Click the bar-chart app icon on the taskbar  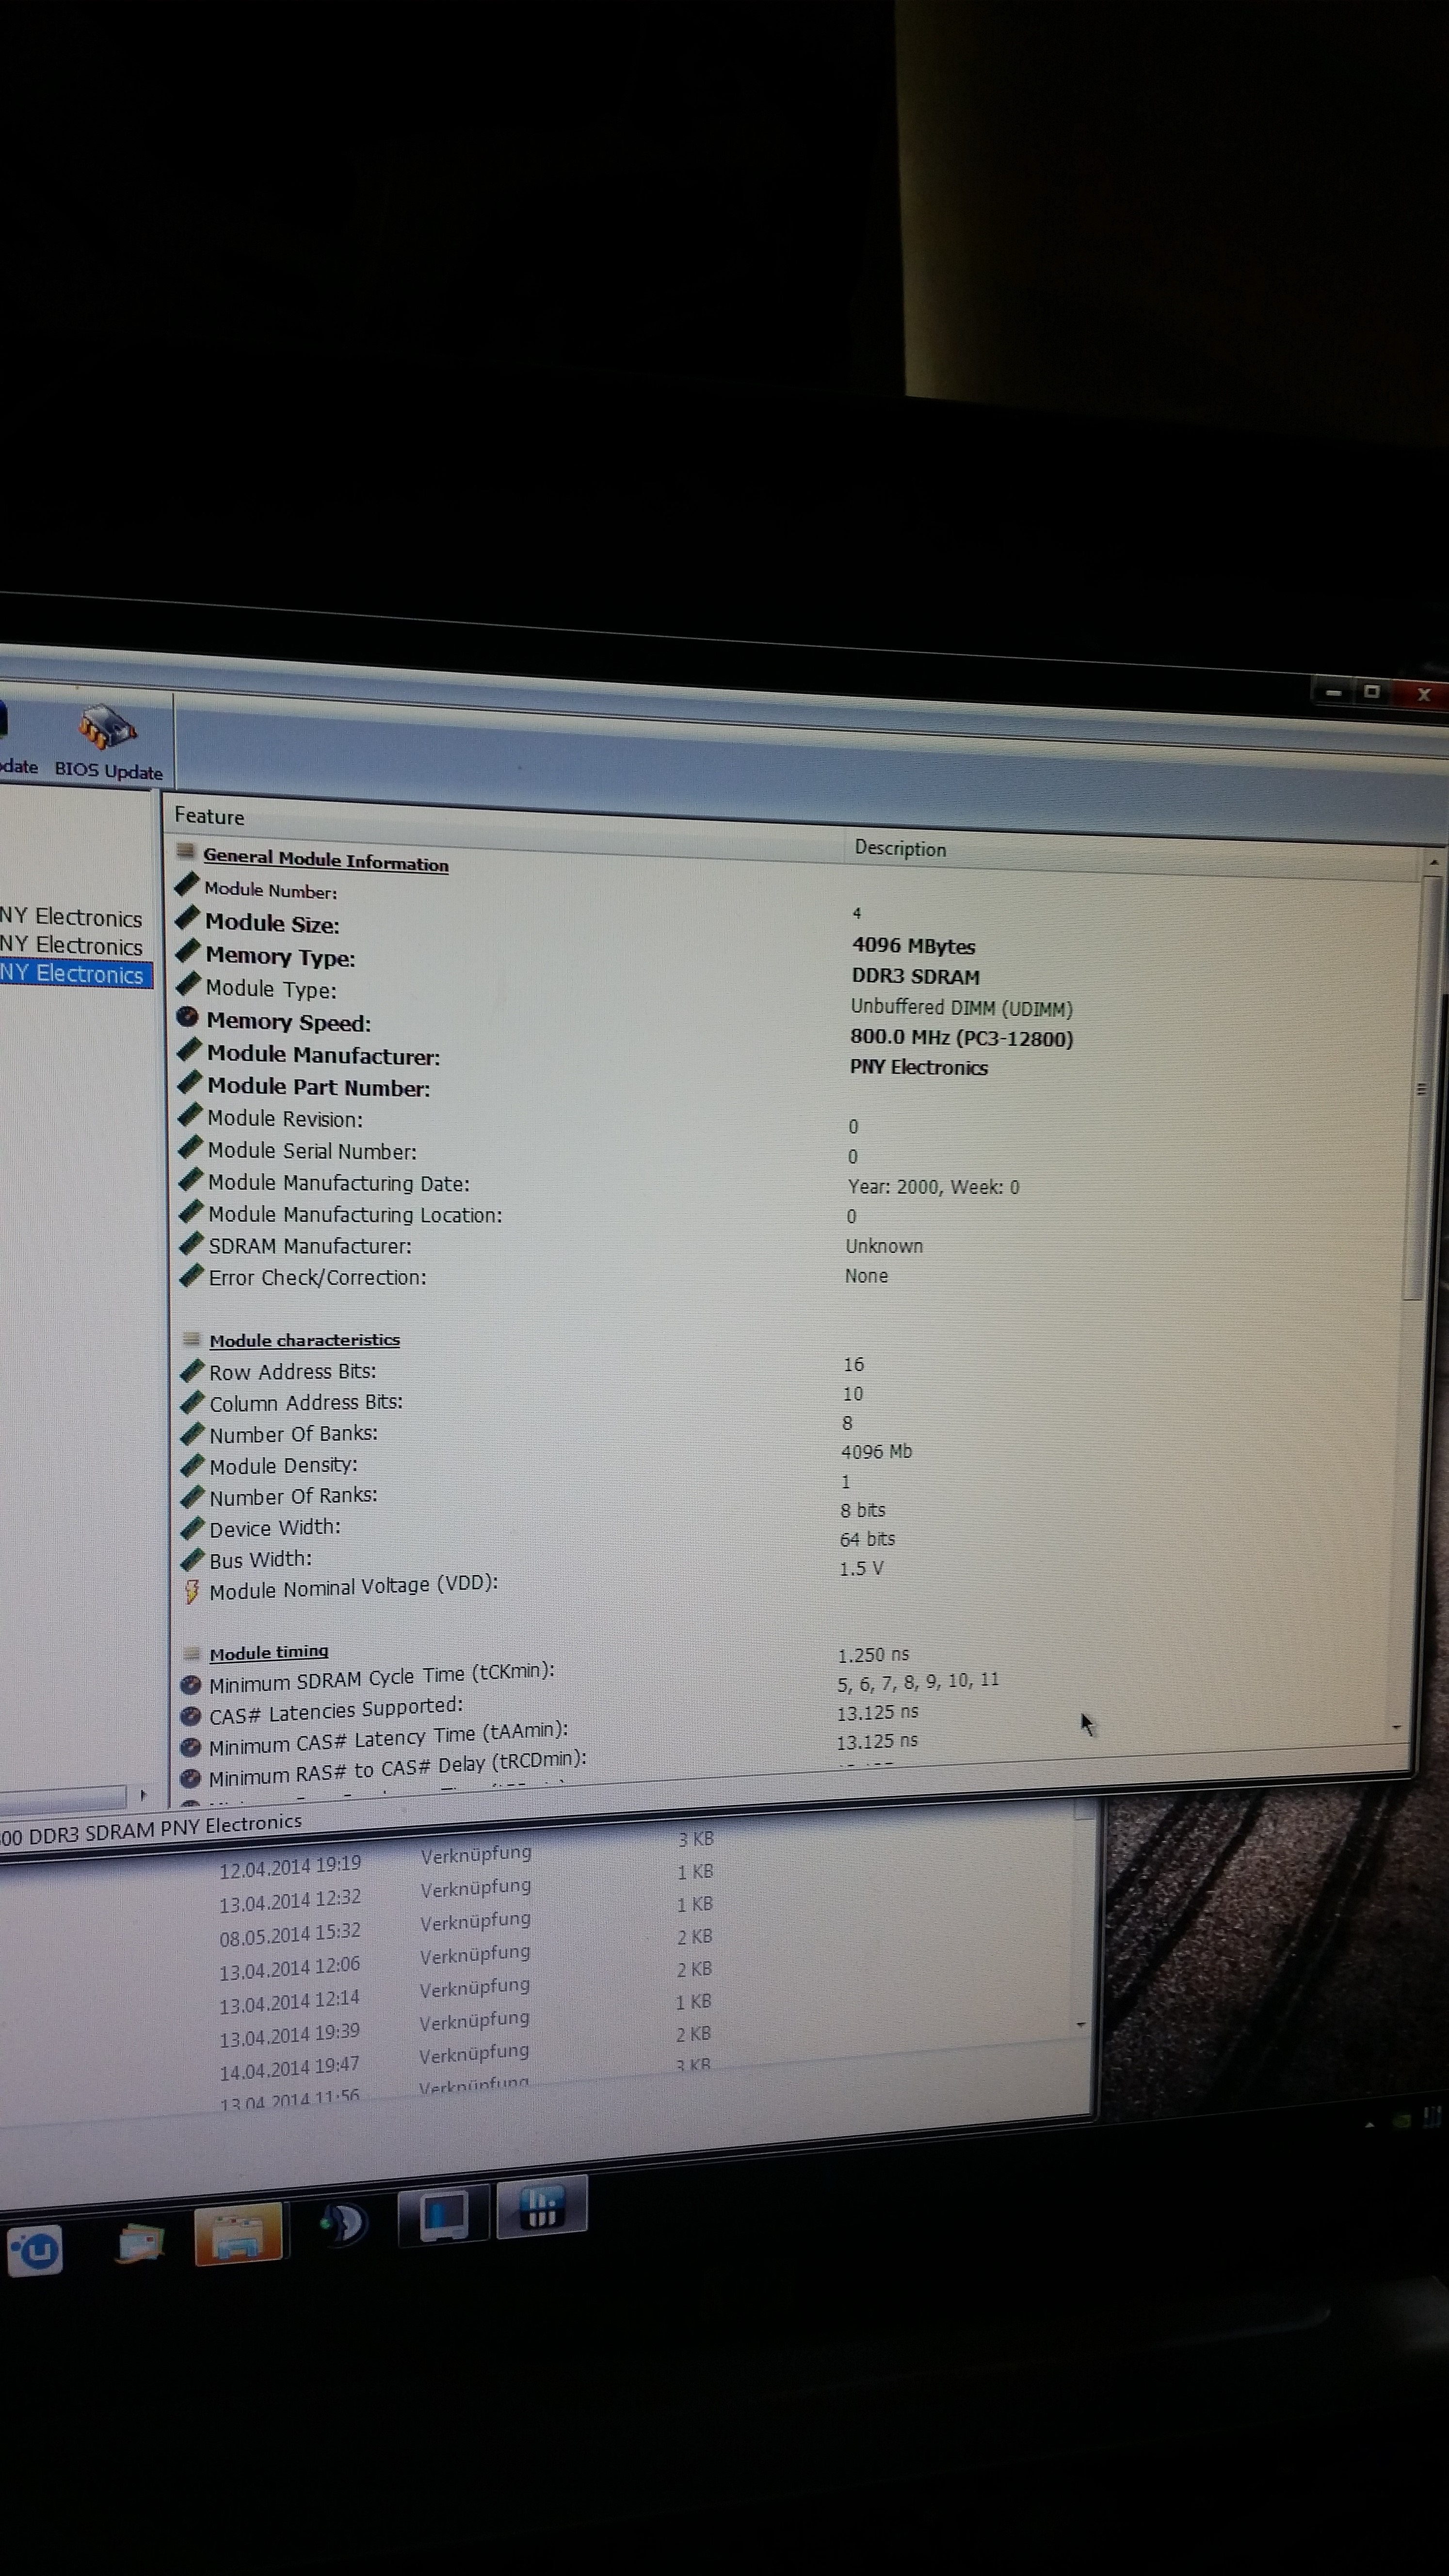pos(541,2207)
